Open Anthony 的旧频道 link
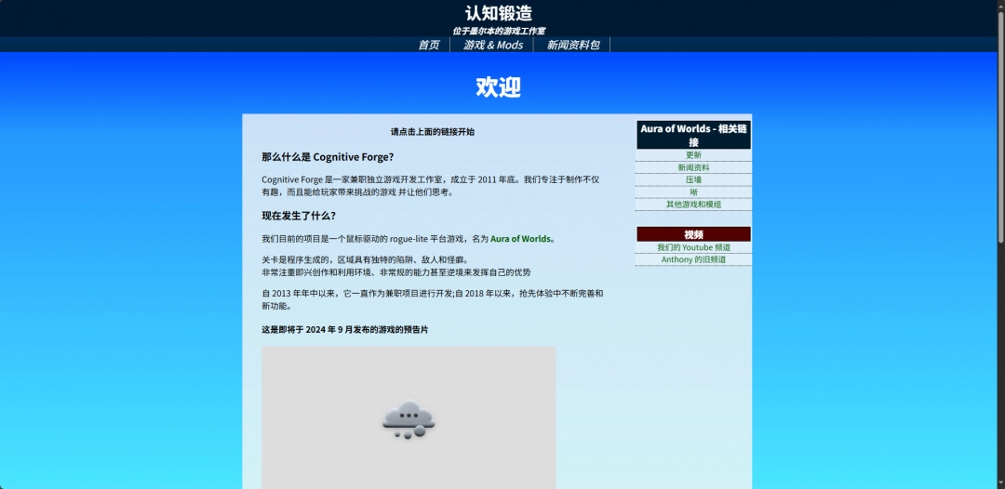1005x489 pixels. click(x=693, y=259)
